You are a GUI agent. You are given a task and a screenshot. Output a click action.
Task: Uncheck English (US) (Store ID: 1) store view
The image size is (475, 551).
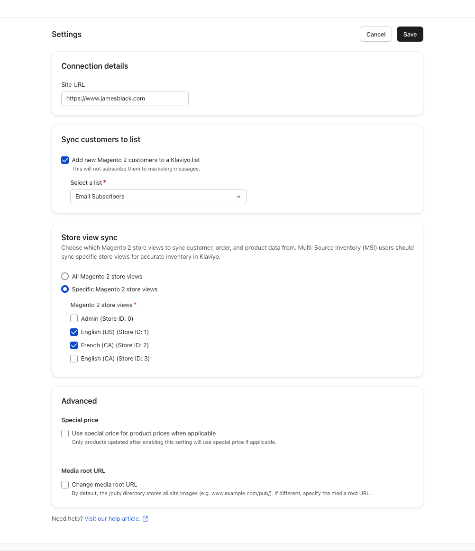(x=74, y=332)
